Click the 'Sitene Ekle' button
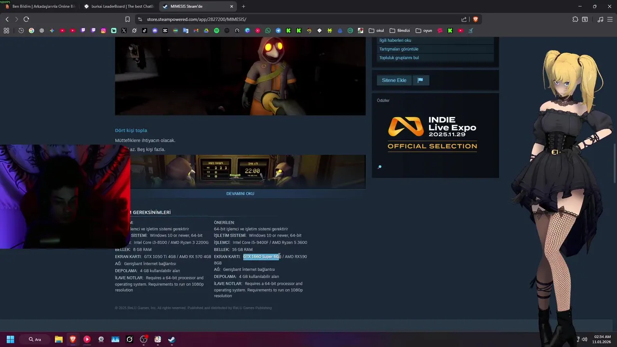 click(x=394, y=80)
